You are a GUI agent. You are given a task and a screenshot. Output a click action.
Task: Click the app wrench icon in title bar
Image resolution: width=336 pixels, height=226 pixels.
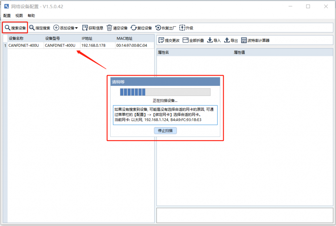click(x=7, y=6)
